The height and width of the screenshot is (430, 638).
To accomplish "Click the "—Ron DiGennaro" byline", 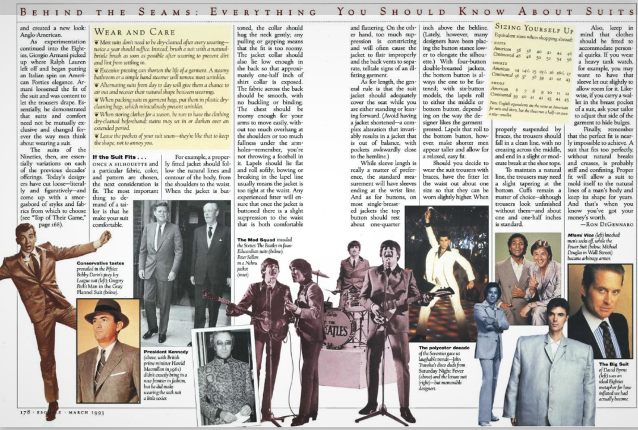I will [x=607, y=224].
